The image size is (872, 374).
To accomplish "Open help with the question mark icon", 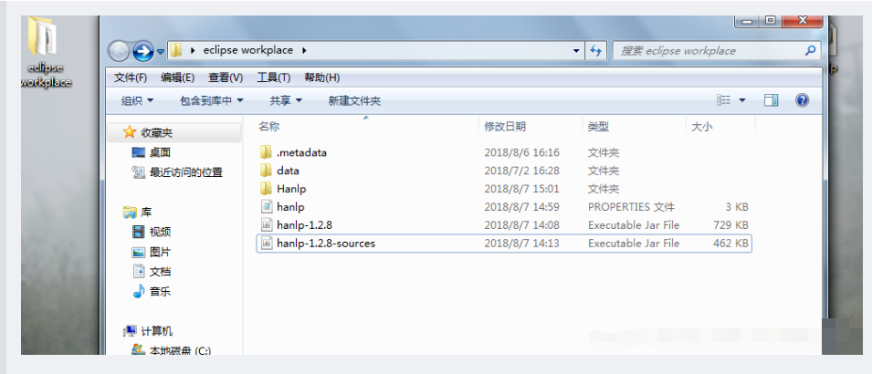I will pyautogui.click(x=802, y=100).
